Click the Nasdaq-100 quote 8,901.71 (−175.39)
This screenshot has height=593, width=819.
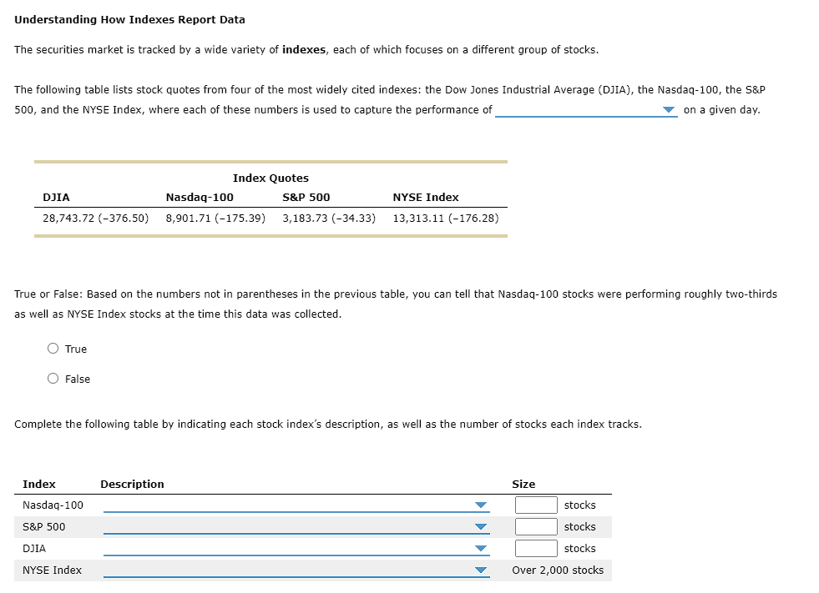click(x=215, y=219)
